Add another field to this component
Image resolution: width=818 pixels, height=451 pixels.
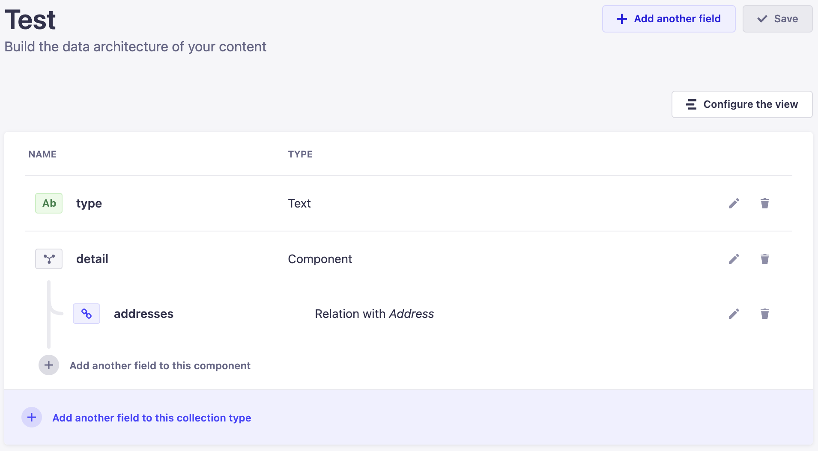click(x=160, y=365)
